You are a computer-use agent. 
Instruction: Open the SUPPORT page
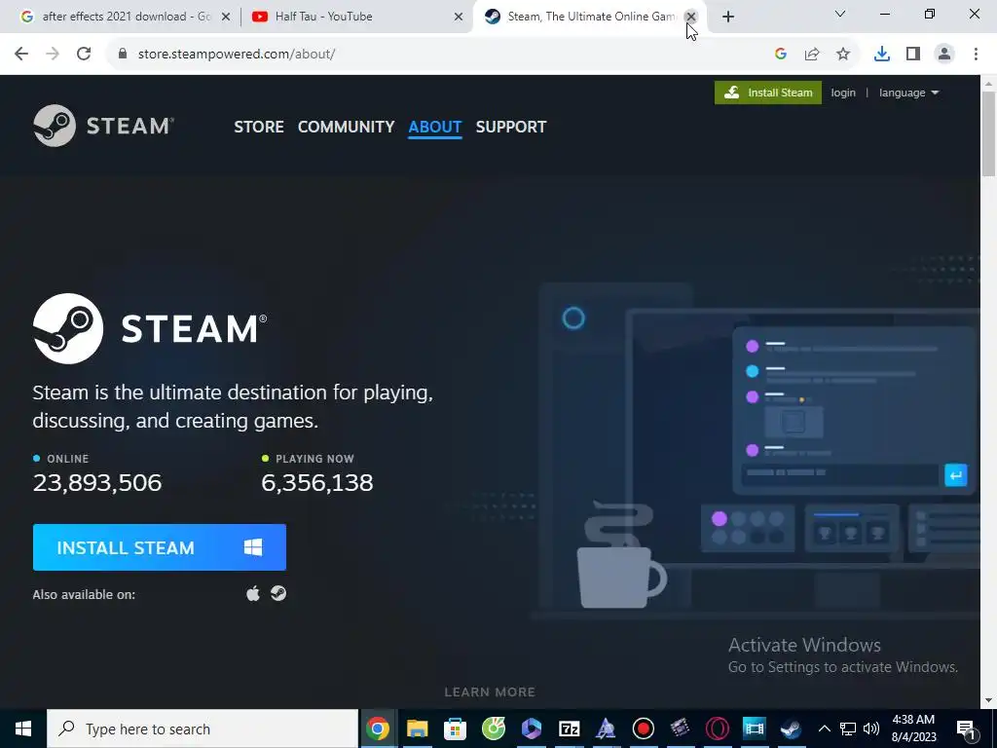(510, 127)
